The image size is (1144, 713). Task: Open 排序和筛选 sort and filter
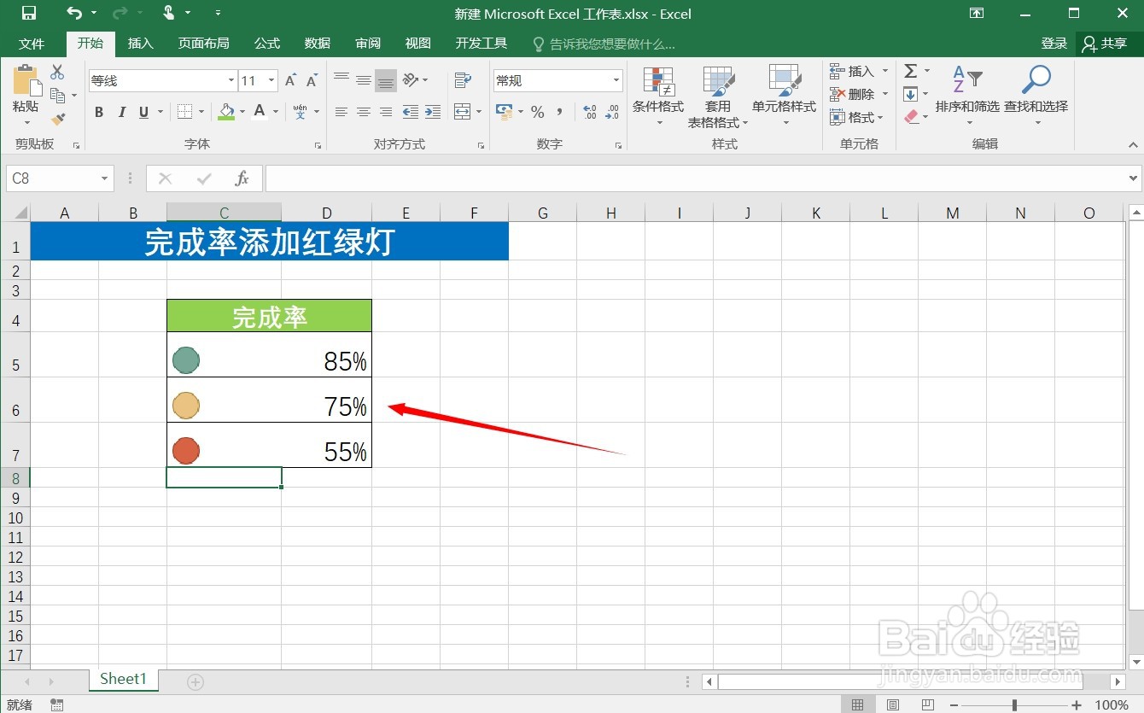967,96
